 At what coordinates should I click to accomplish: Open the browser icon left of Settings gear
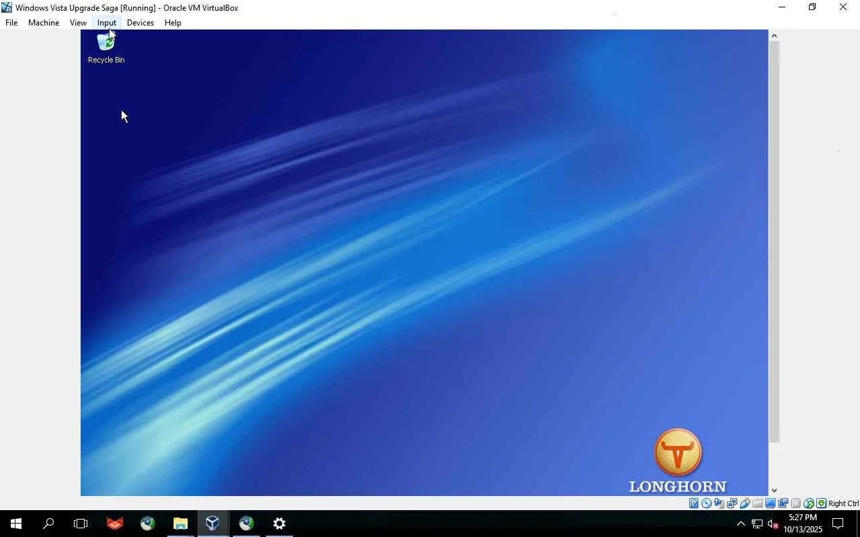coord(247,524)
